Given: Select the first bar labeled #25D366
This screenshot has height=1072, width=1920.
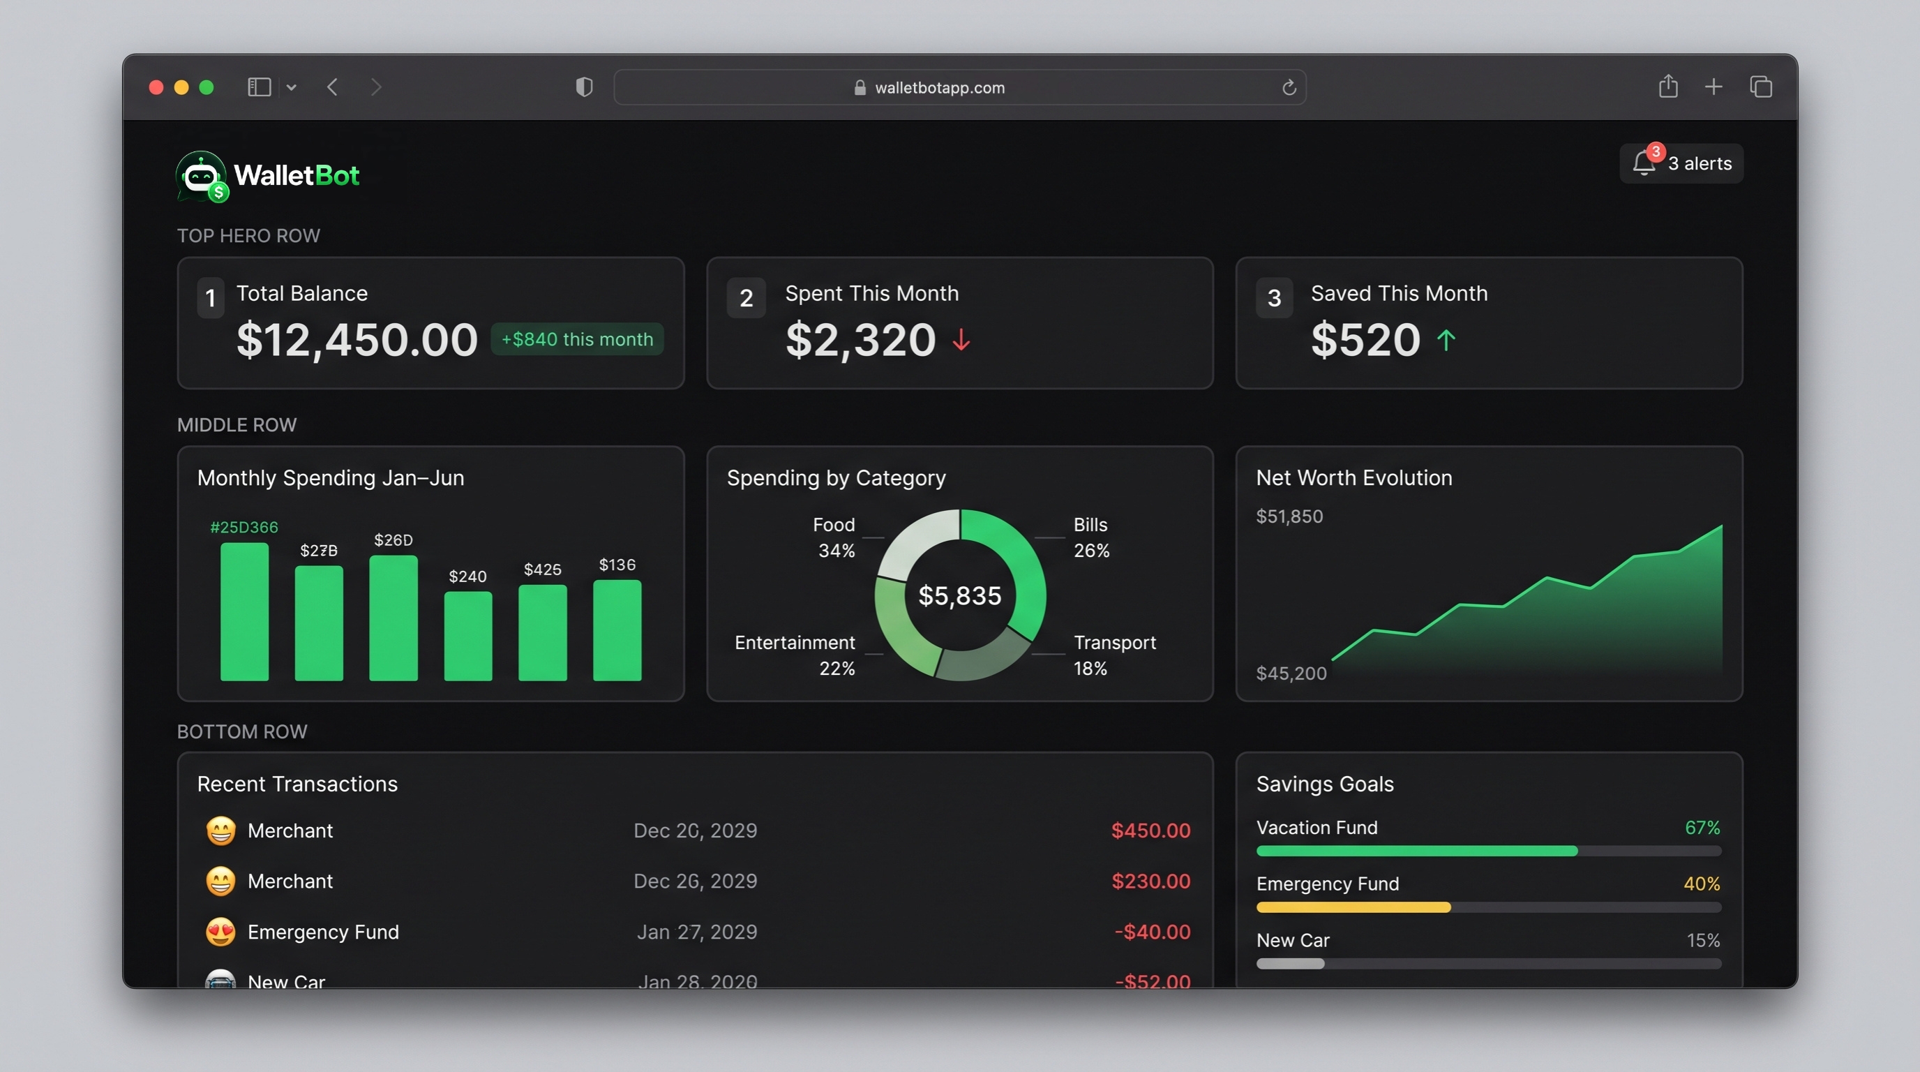Looking at the screenshot, I should 244,611.
